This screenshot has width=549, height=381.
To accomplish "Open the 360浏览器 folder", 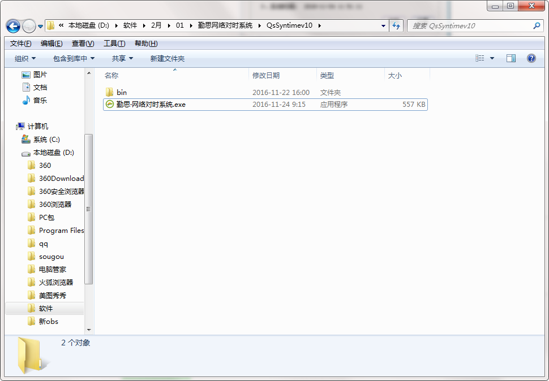I will [x=49, y=204].
